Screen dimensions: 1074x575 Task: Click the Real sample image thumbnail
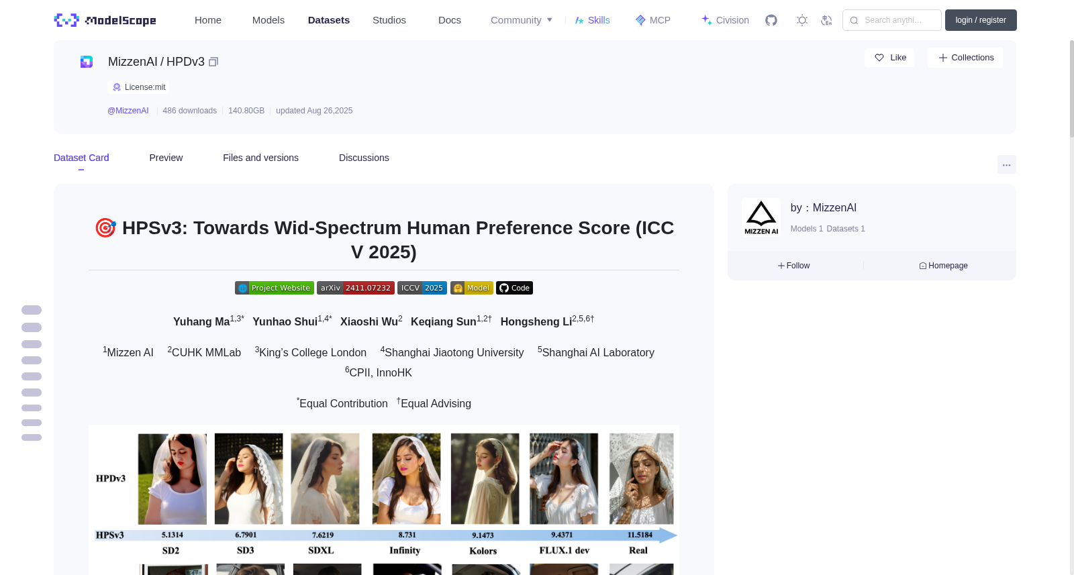pos(641,478)
